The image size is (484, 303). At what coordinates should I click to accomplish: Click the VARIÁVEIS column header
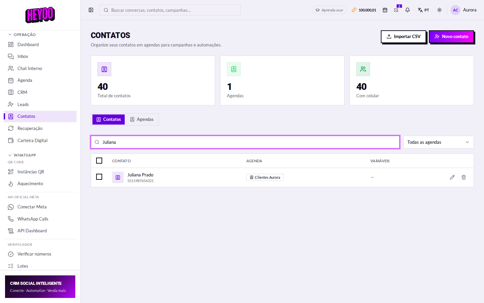pos(380,161)
